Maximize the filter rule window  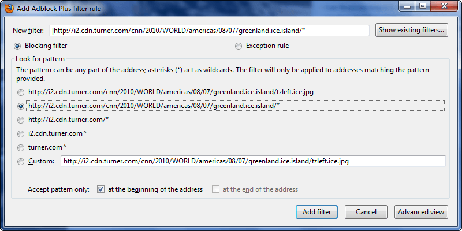click(422, 7)
